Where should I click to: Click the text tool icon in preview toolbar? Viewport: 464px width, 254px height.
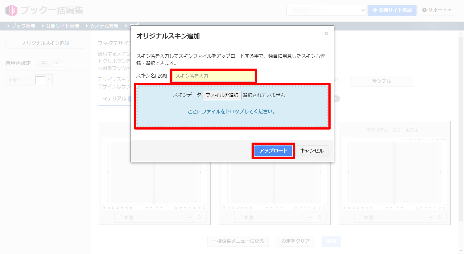(194, 208)
